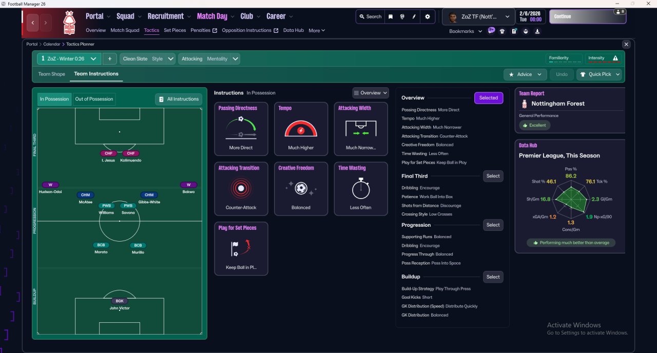Viewport: 657px width, 353px height.
Task: Open the messages icon with the 9+ badge
Action: pos(491,31)
